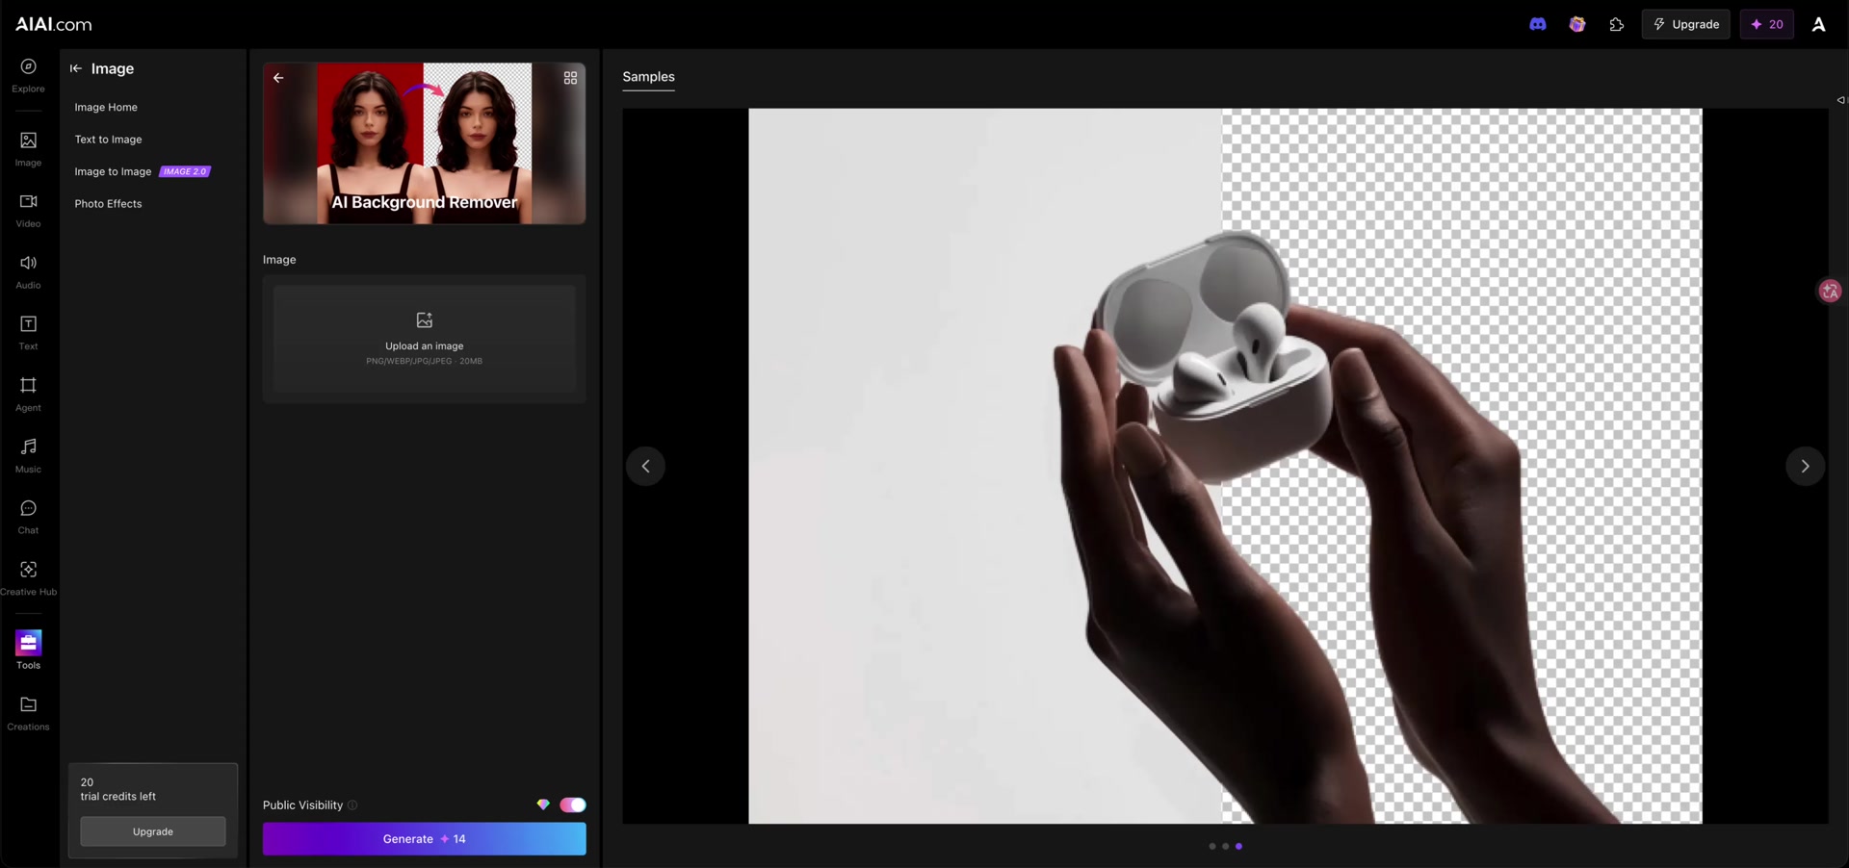
Task: Open Text to Image
Action: [108, 140]
